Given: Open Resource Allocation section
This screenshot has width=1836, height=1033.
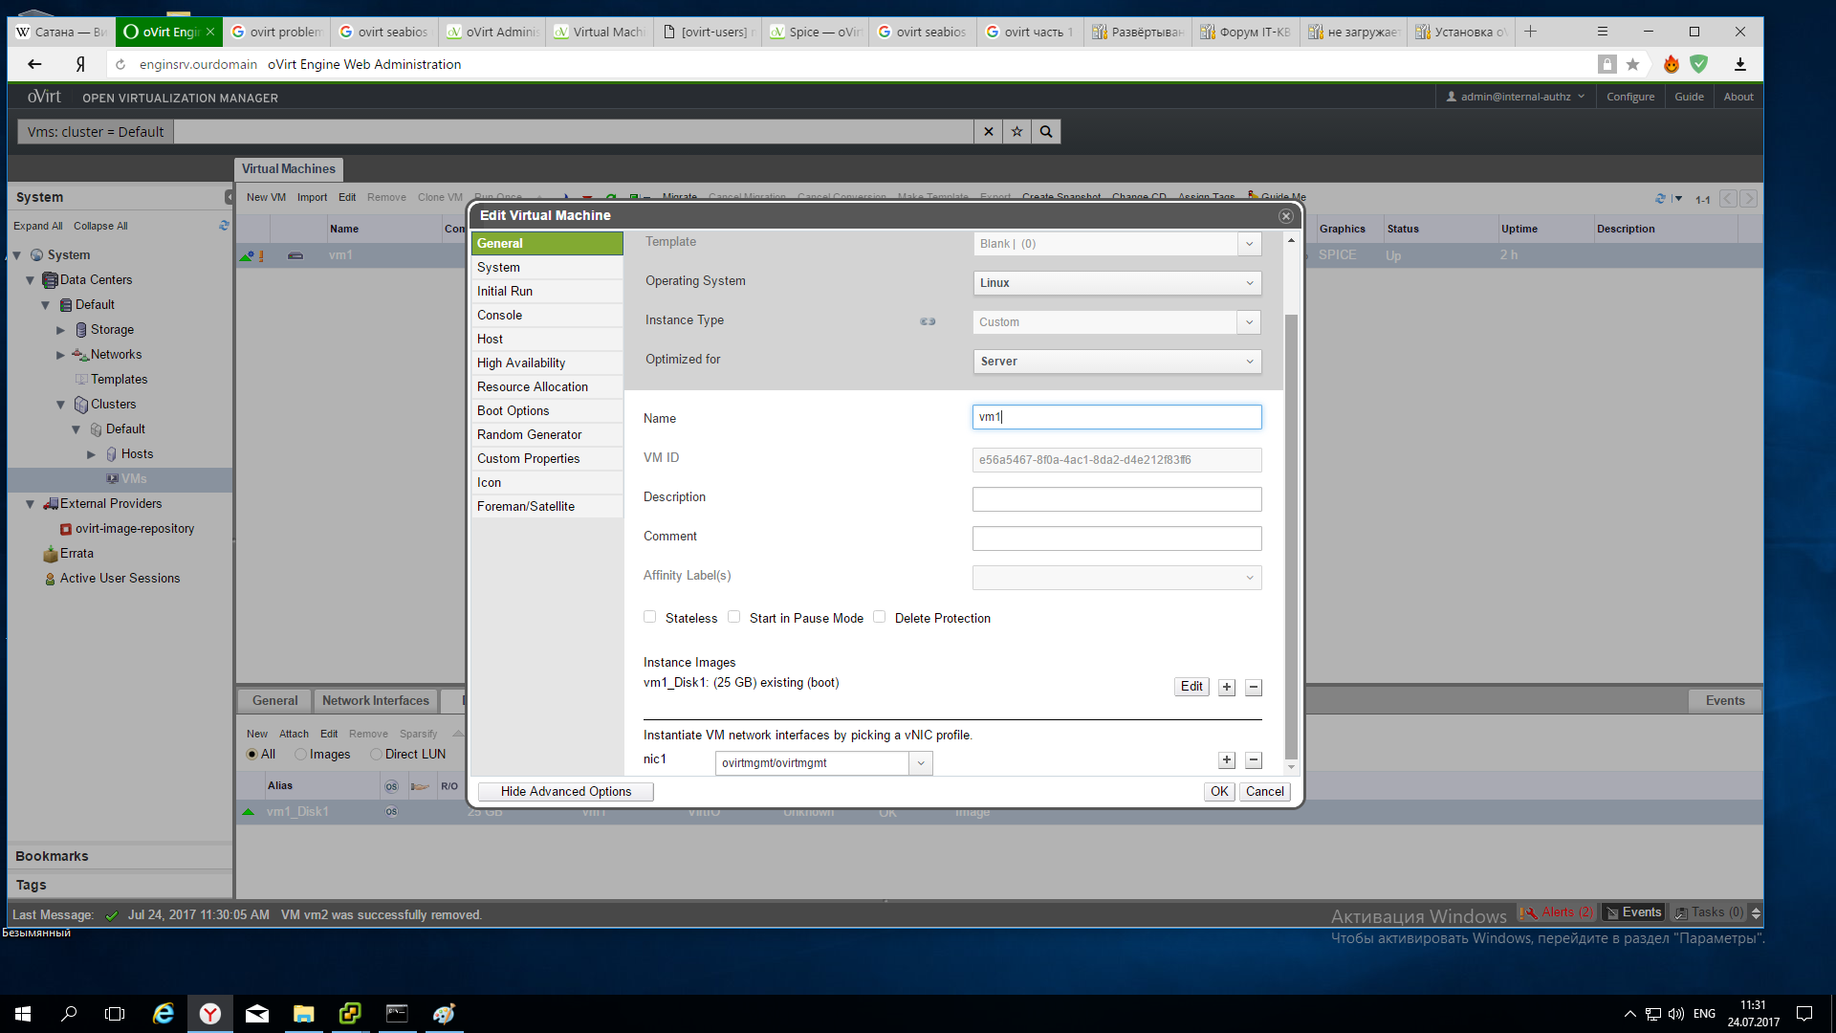Looking at the screenshot, I should [547, 387].
